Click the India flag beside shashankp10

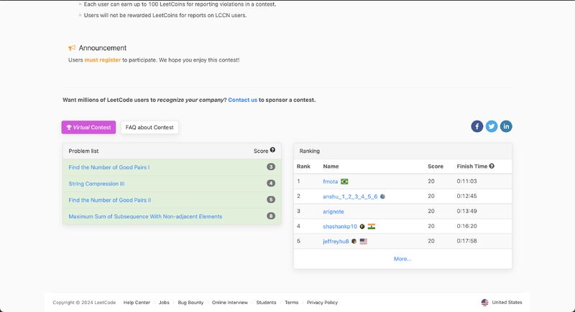coord(372,226)
